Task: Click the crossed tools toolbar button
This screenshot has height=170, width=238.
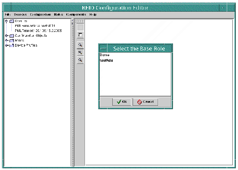Action: point(80,53)
